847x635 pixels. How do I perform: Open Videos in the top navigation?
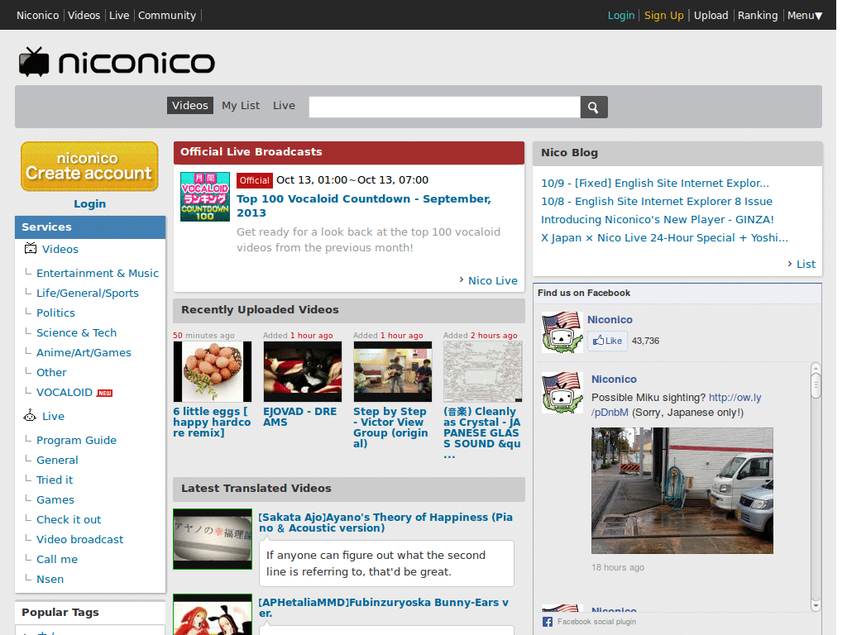pos(84,15)
